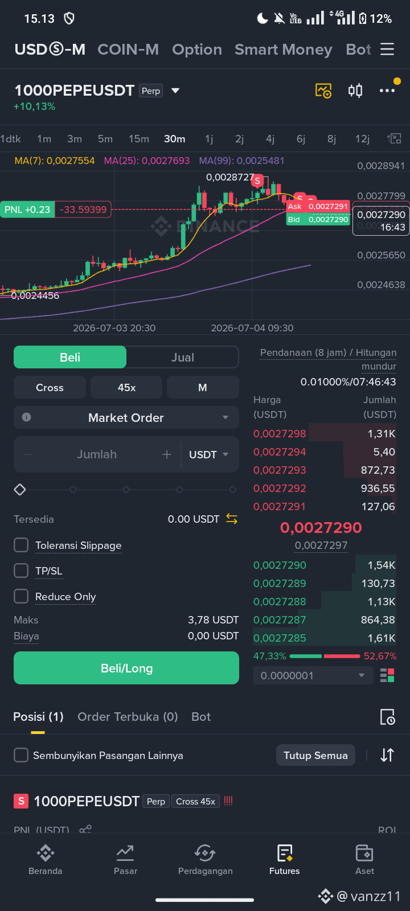
Task: Open the USDT unit dropdown
Action: click(x=209, y=454)
